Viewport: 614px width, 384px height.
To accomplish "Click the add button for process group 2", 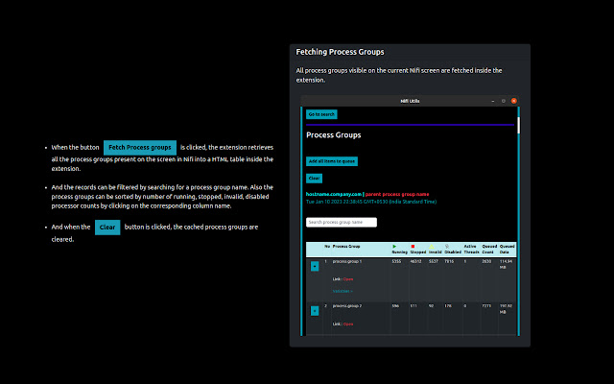I will click(315, 311).
